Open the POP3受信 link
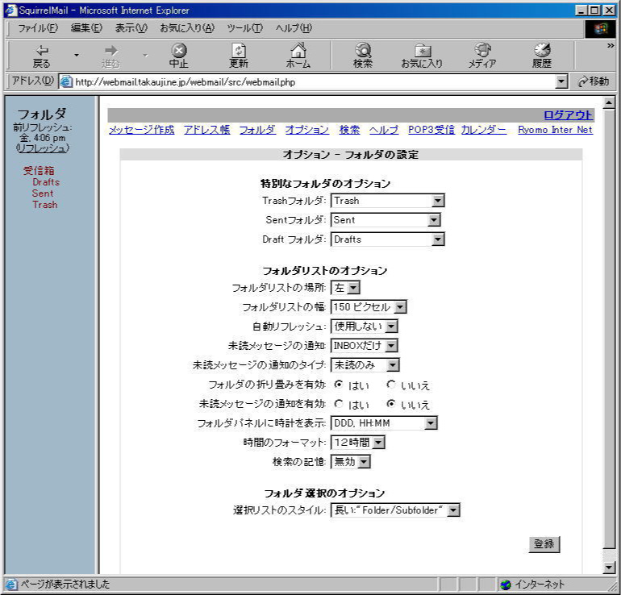 point(431,130)
